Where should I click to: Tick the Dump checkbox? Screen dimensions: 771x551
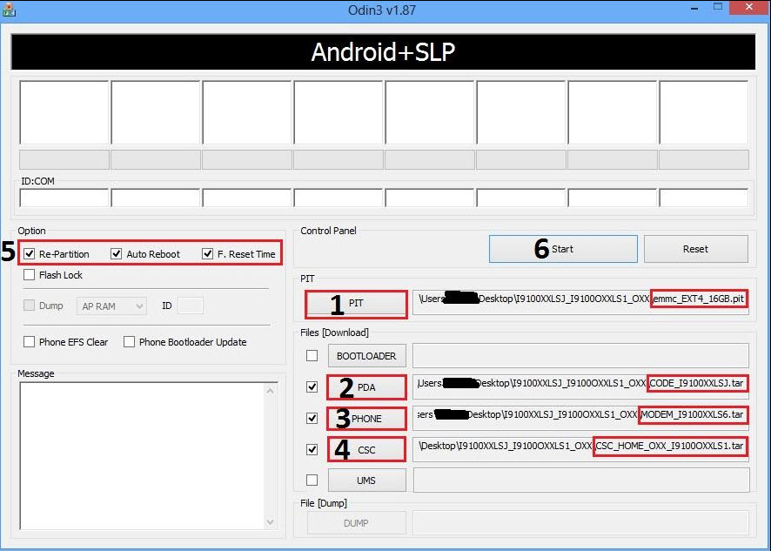[x=30, y=306]
